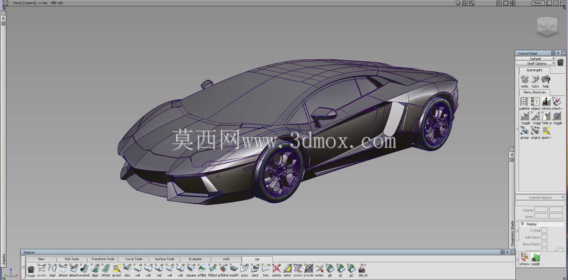Toggle the Edit Points display checkbox
The image size is (568, 280).
[544, 237]
